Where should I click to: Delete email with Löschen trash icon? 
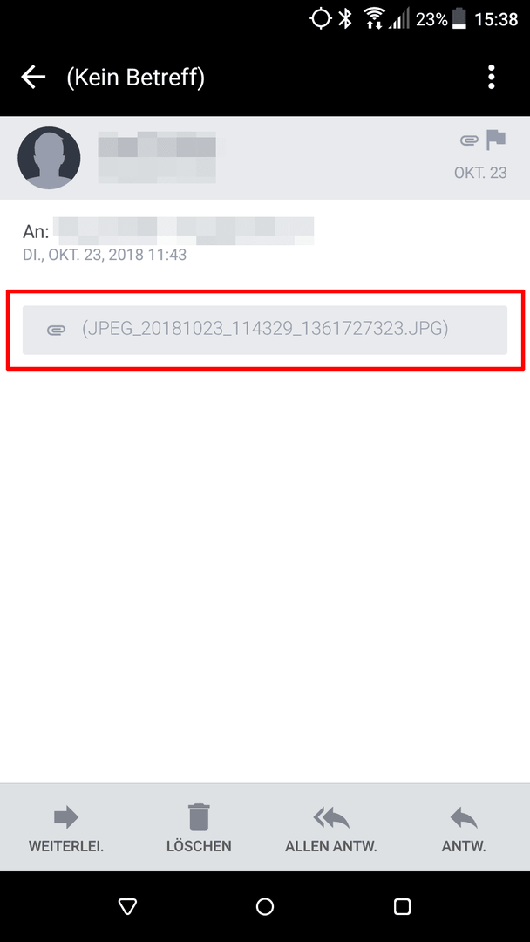[x=199, y=829]
